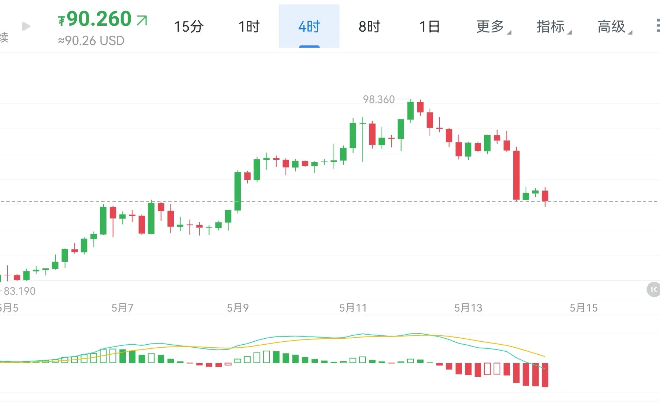Image resolution: width=660 pixels, height=402 pixels.
Task: Open the 更多 timeframe dropdown
Action: coord(494,26)
